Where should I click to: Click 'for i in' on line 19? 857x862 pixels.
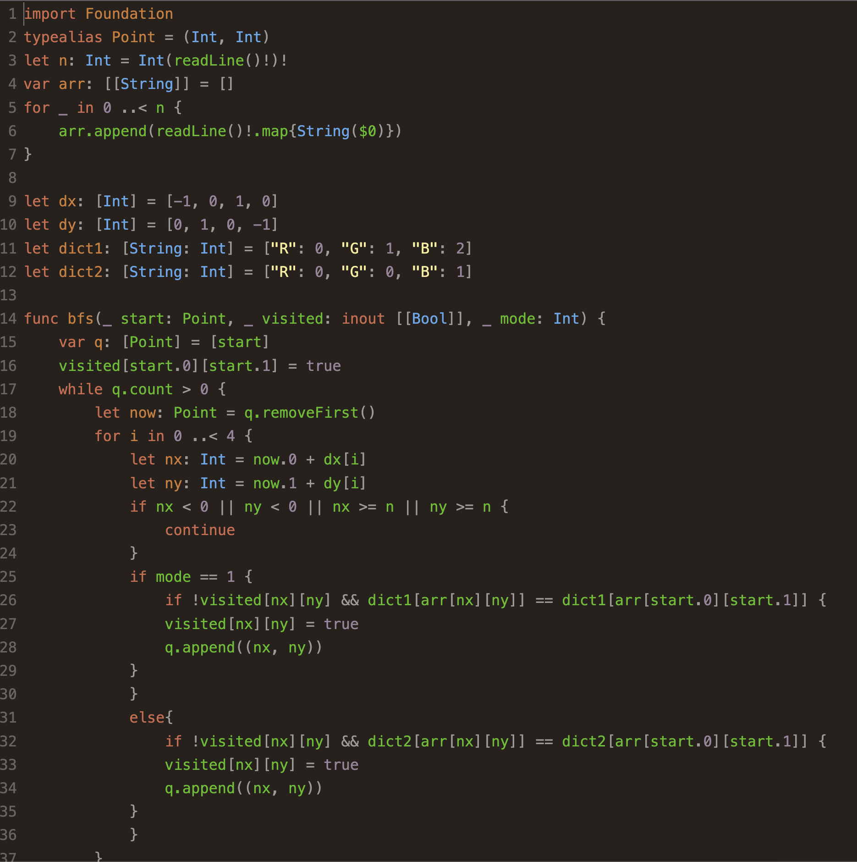(129, 436)
